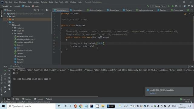Click Up the Stack Trace arrow

pyautogui.click(x=9, y=71)
